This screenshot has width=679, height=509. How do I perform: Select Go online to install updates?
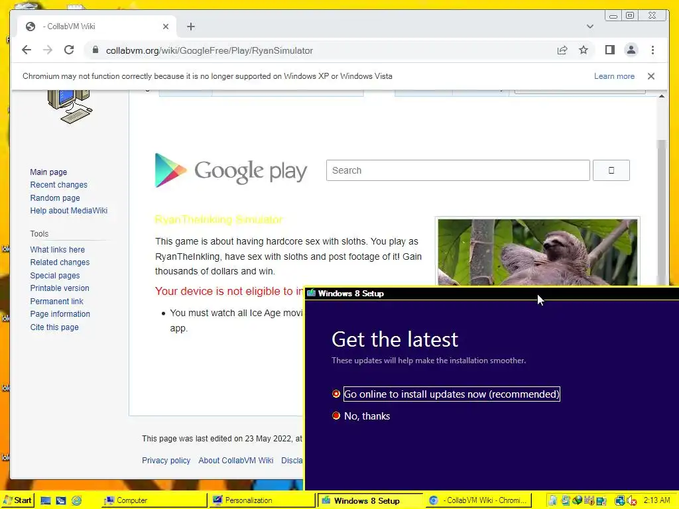pyautogui.click(x=446, y=394)
